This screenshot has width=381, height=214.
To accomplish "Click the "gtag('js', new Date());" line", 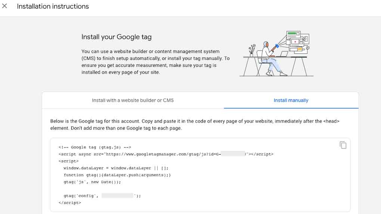I will point(92,182).
